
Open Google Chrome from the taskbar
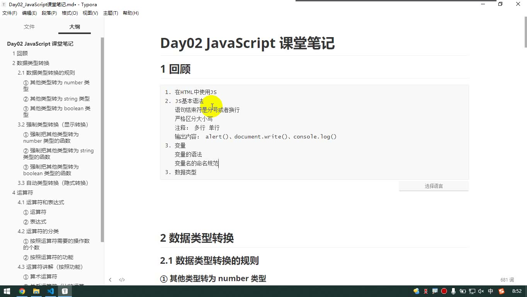pyautogui.click(x=22, y=291)
